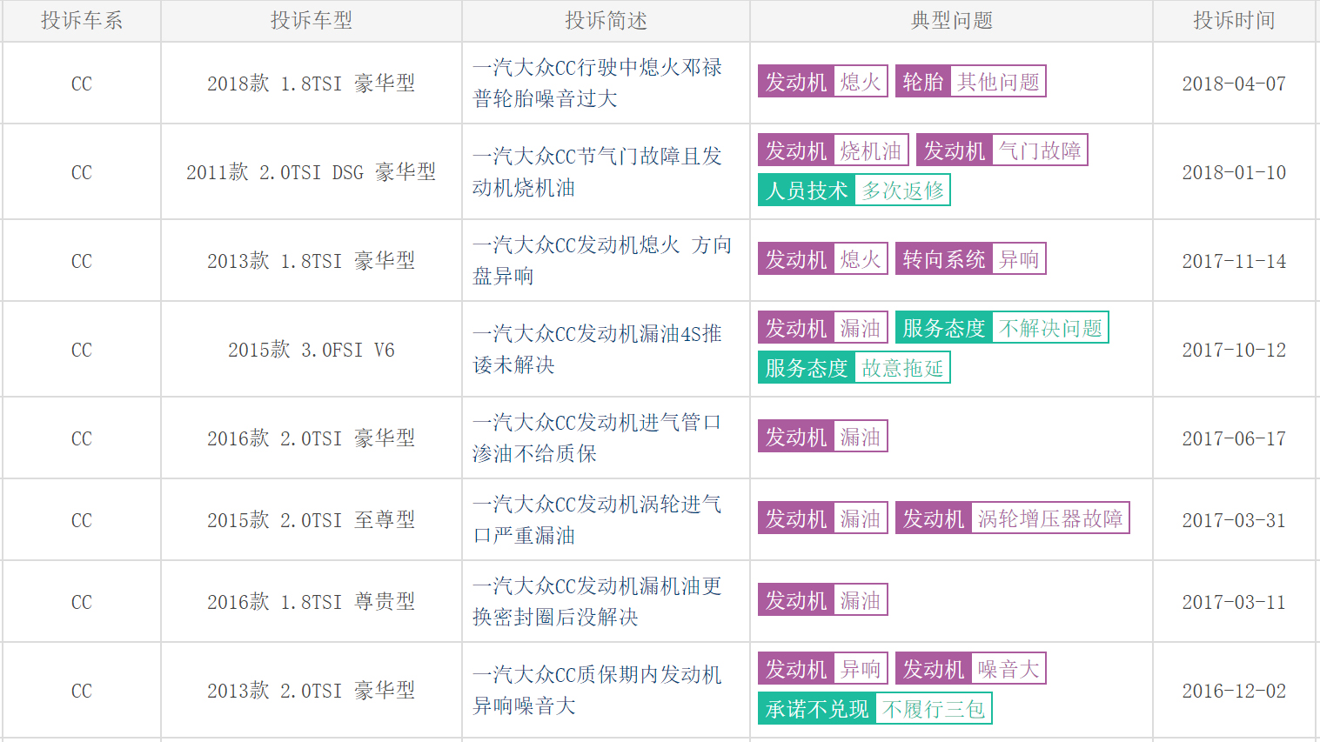The width and height of the screenshot is (1320, 742).
Task: Select model 2011款 2.0TSI DSG 豪华型
Action: (311, 172)
